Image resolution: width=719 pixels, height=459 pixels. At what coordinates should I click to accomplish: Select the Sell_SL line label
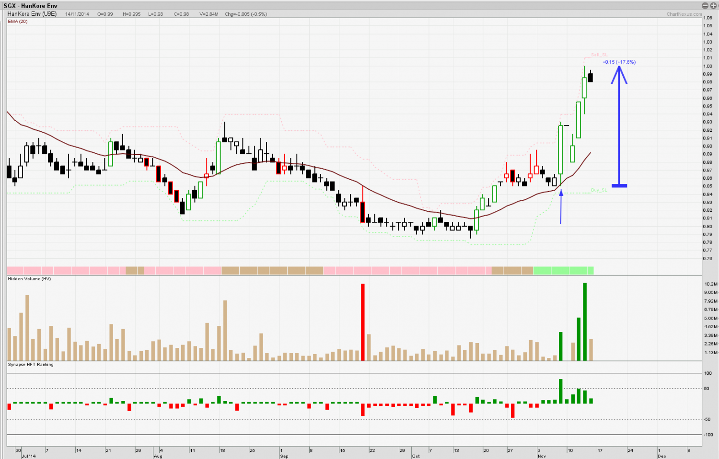coord(599,55)
